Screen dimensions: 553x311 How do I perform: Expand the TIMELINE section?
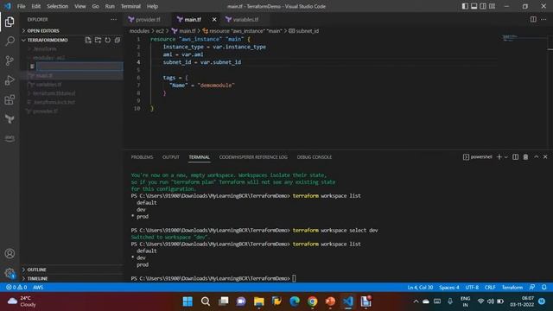[37, 278]
